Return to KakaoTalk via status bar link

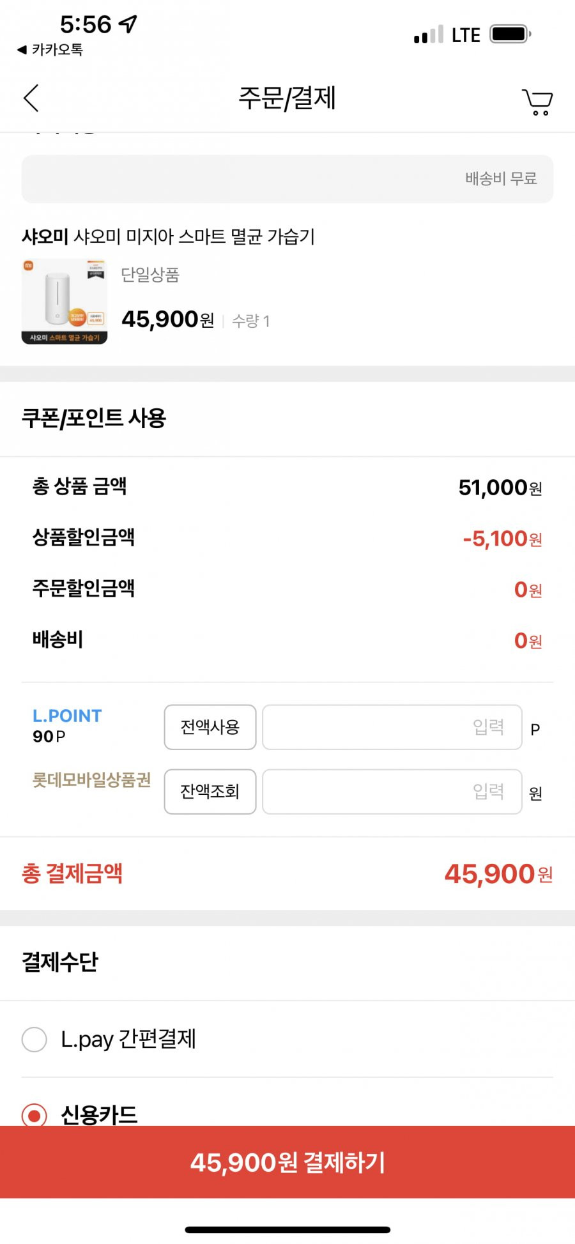50,50
